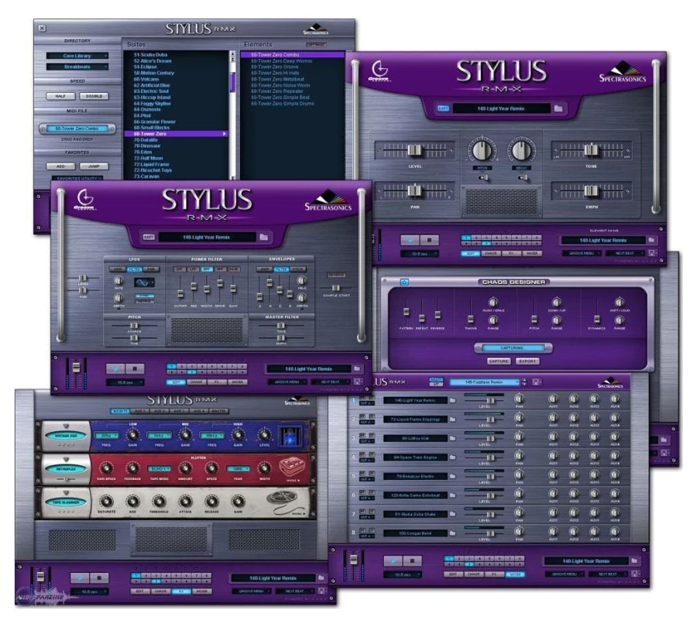Click Groove Control logo in Edit window
The image size is (697, 627).
pyautogui.click(x=84, y=200)
